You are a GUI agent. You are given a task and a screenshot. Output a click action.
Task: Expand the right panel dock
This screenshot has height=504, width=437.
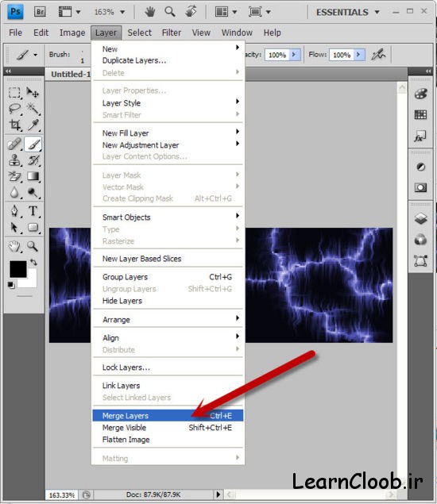428,71
